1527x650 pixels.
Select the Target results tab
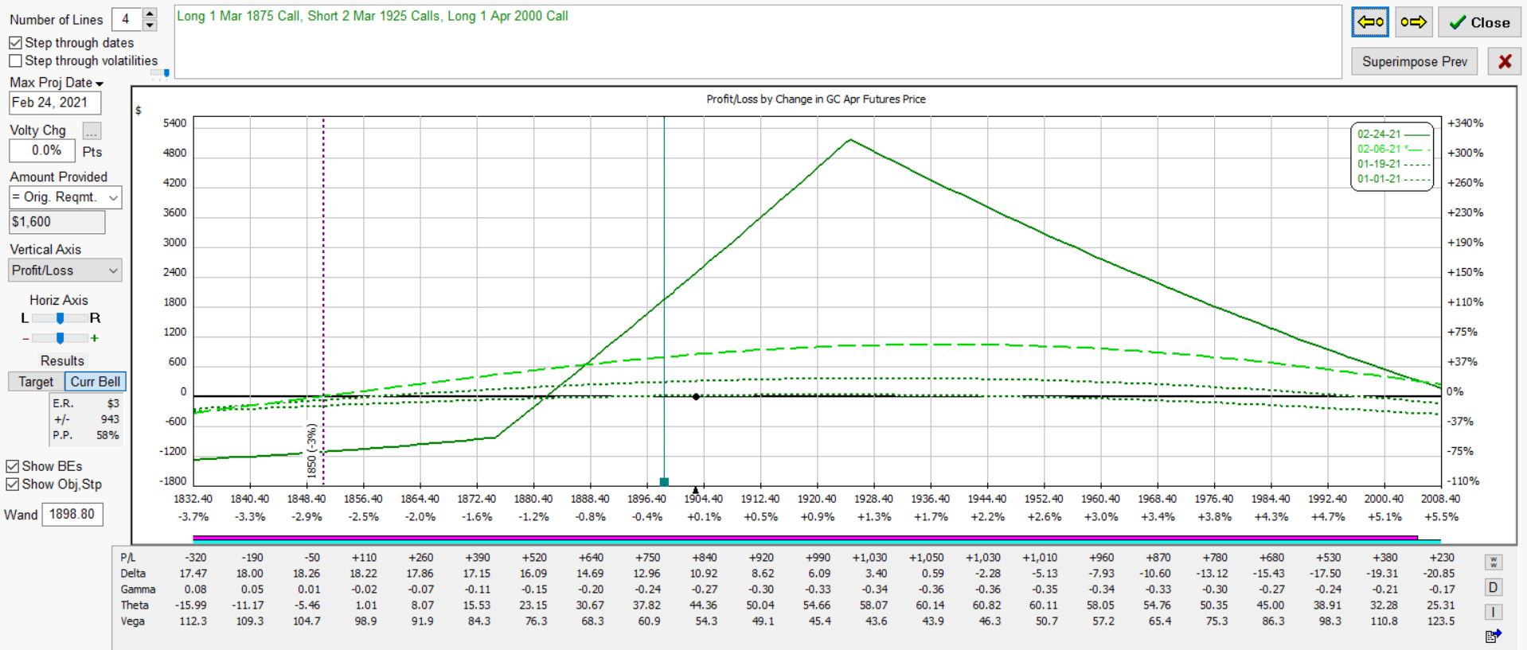[36, 382]
